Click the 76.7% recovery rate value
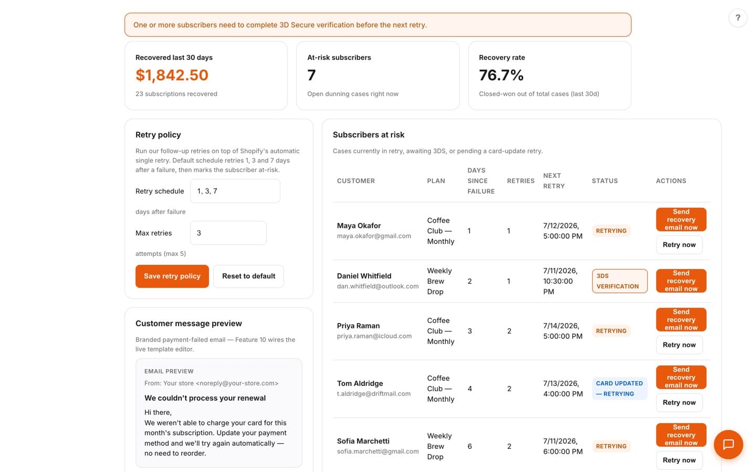 [x=501, y=75]
